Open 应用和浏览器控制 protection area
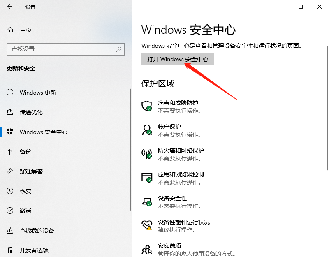This screenshot has height=257, width=329. point(181,174)
